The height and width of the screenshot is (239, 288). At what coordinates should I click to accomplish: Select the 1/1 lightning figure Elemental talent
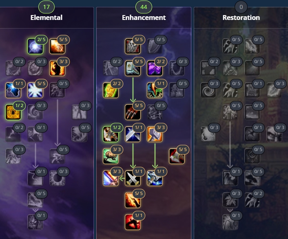[13, 90]
